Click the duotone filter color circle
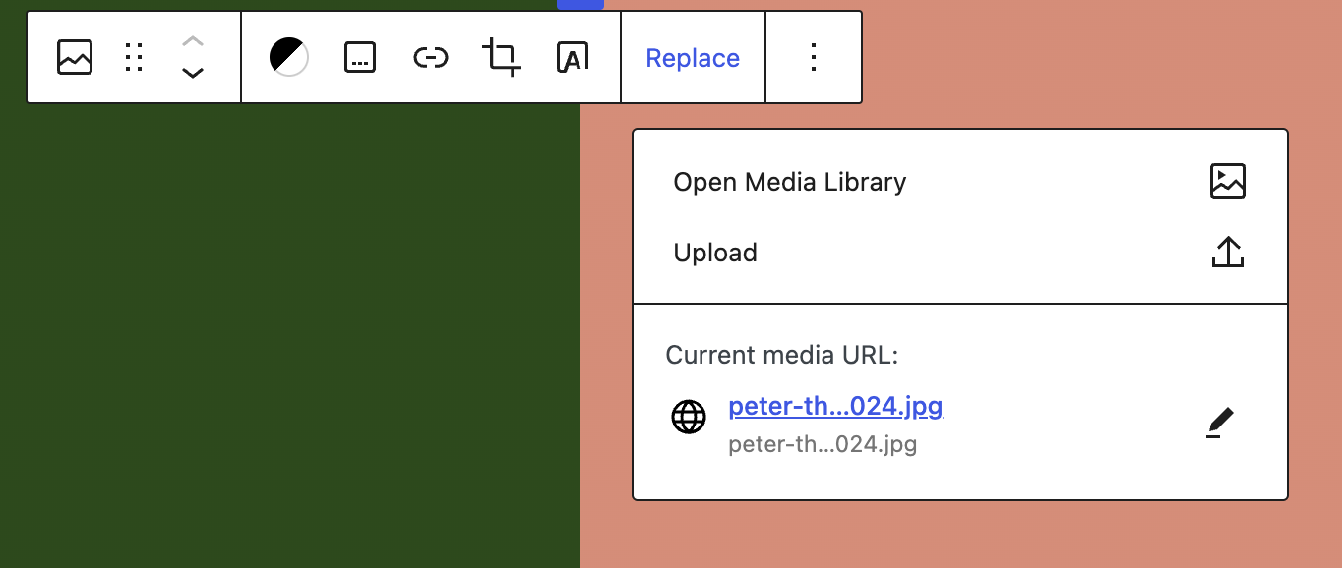 pos(288,57)
